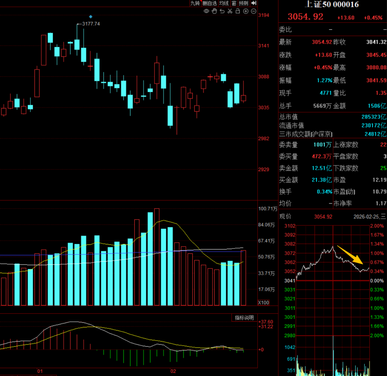Toggle the eye visibility icon above chart
The width and height of the screenshot is (387, 376).
tap(206, 11)
